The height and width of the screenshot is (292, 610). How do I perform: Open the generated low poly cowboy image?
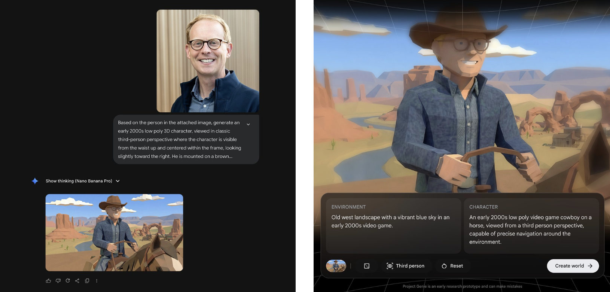tap(114, 232)
